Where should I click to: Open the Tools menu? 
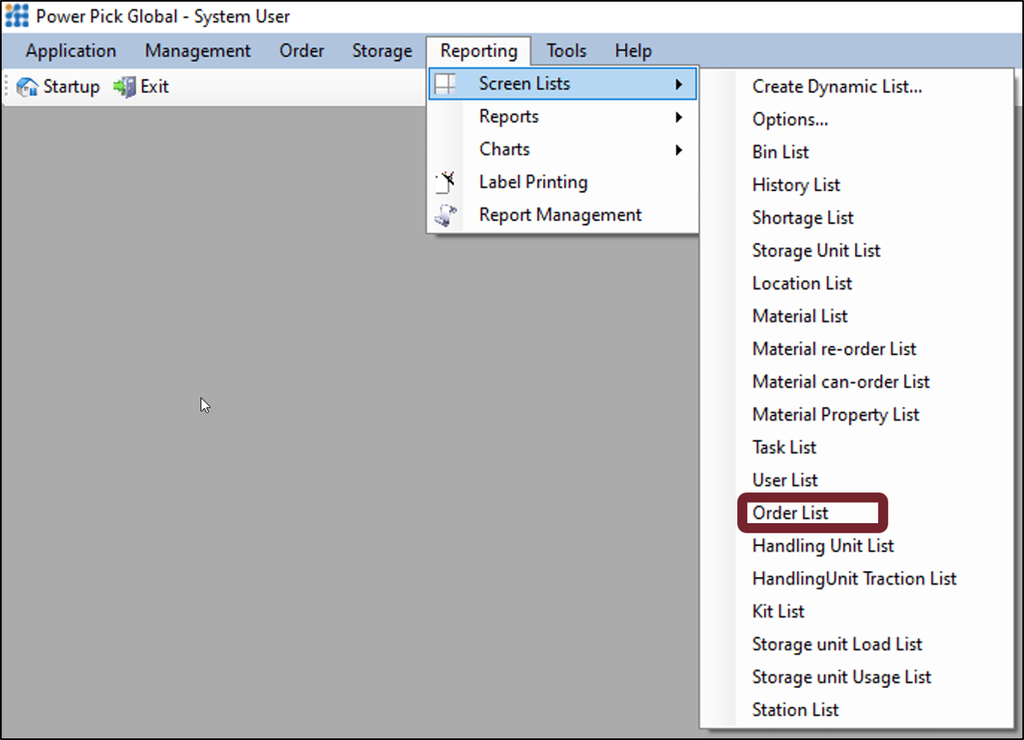coord(566,50)
